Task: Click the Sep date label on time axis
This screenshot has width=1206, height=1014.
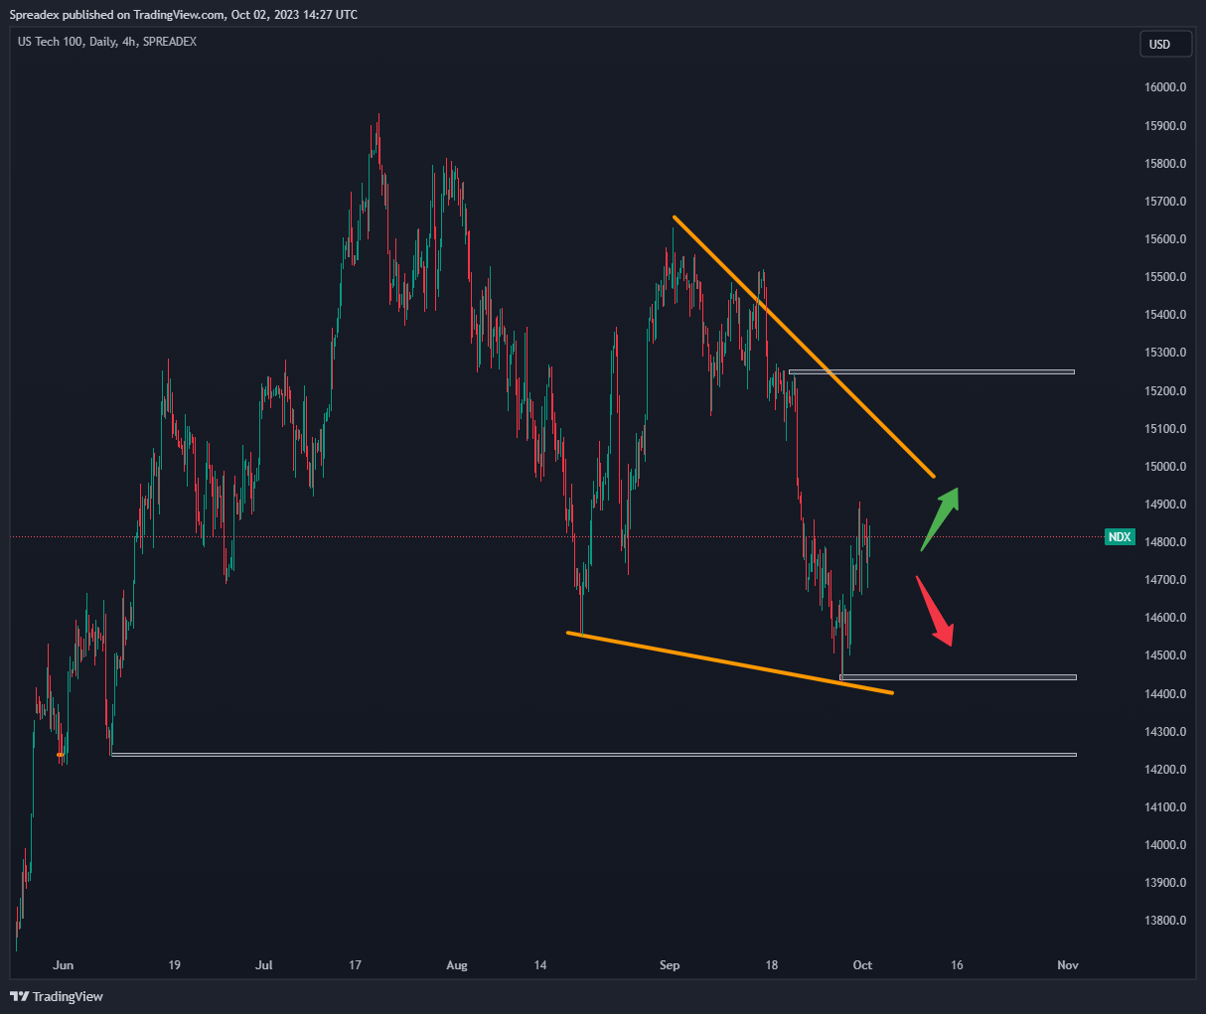Action: [671, 965]
